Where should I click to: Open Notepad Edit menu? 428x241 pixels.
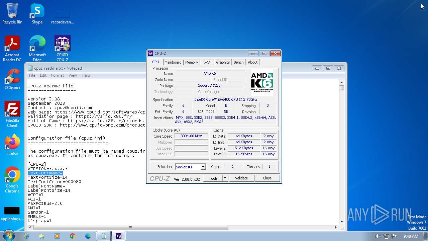[43, 75]
